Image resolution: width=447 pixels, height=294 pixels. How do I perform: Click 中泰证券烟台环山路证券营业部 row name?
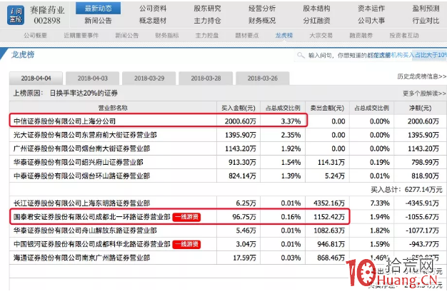(x=81, y=176)
